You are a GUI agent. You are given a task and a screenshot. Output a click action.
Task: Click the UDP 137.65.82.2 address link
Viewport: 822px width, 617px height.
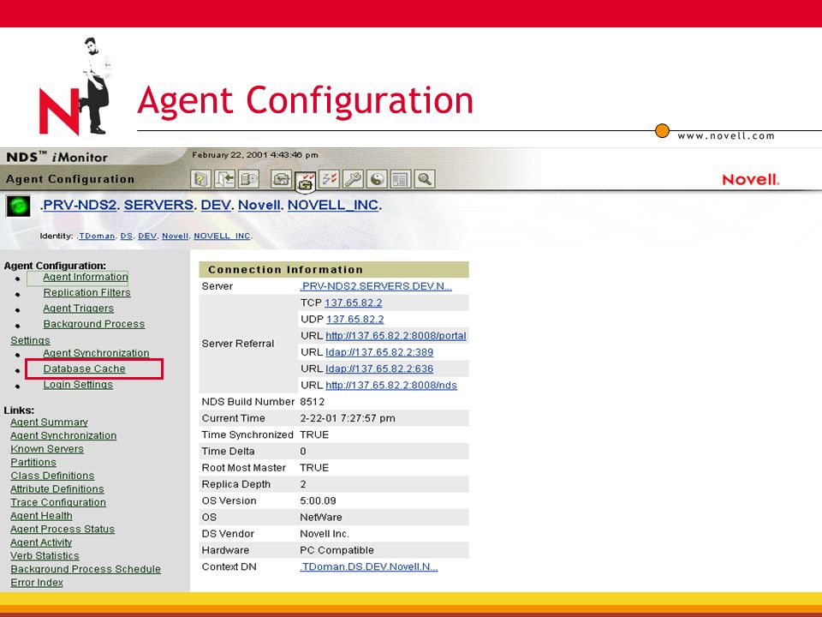click(354, 320)
